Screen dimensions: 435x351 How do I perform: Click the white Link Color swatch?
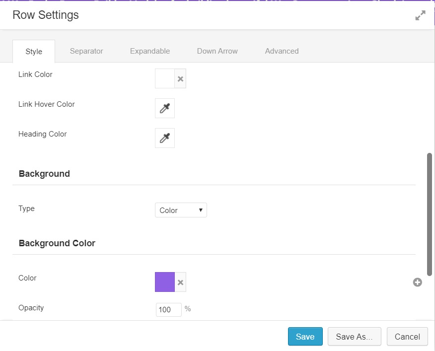[165, 79]
